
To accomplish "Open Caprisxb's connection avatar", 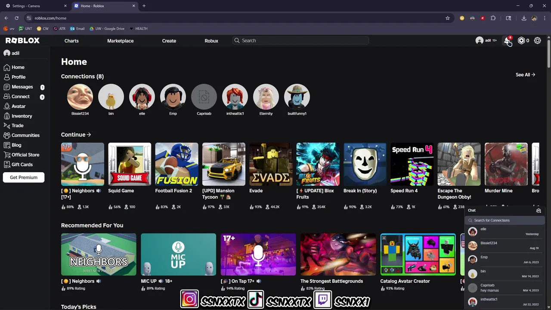I will point(204,97).
